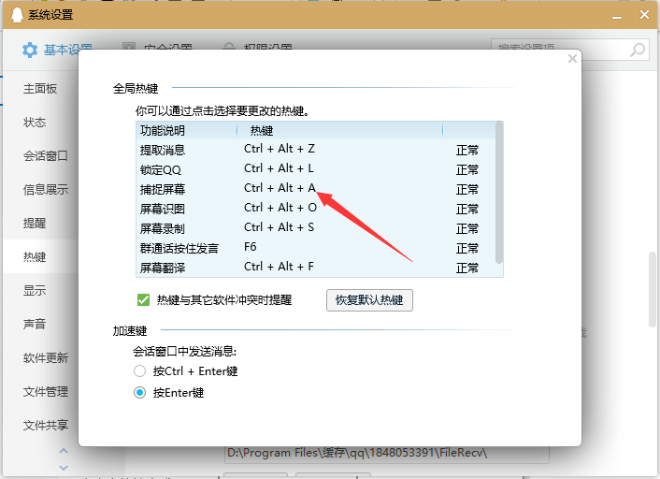
Task: Focus the settings search input field
Action: tap(570, 50)
